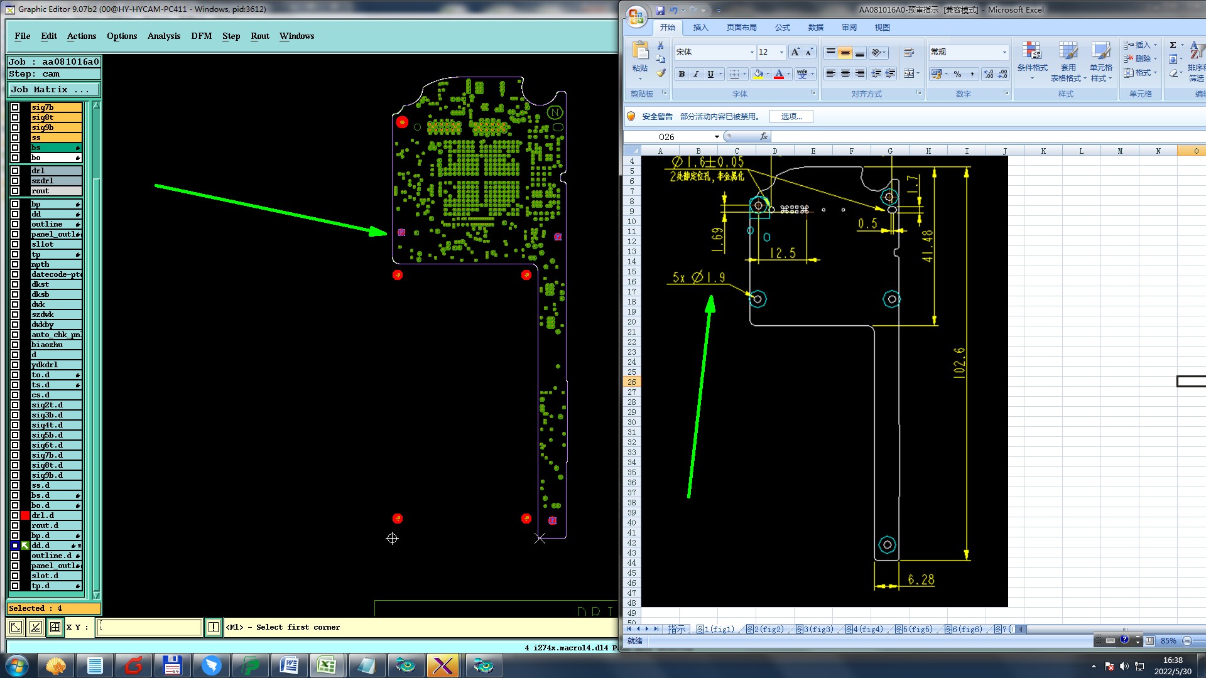Click the Cut scissors icon

(661, 46)
